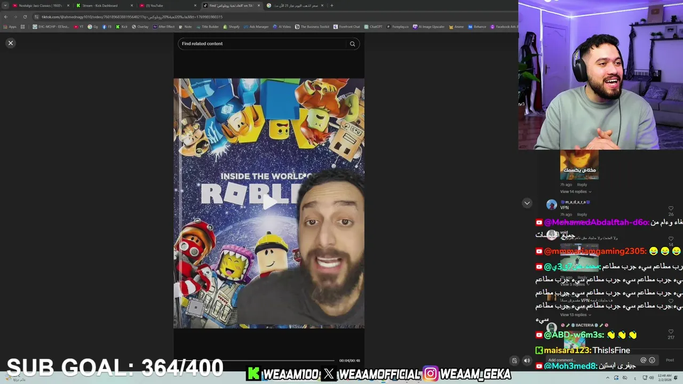Viewport: 683px width, 384px height.
Task: Reply to m_a_d_a_r_a VPN comment
Action: point(582,214)
